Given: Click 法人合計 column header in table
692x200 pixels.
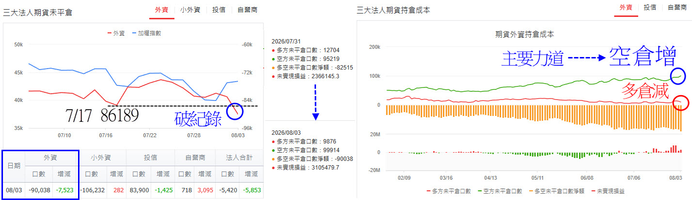Looking at the screenshot, I should tap(240, 157).
